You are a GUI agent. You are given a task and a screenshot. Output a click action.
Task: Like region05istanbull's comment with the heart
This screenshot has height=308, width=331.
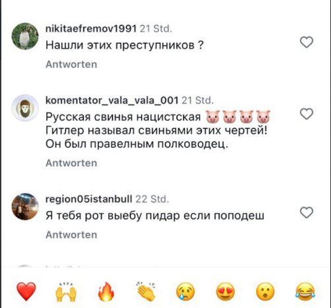tap(307, 212)
